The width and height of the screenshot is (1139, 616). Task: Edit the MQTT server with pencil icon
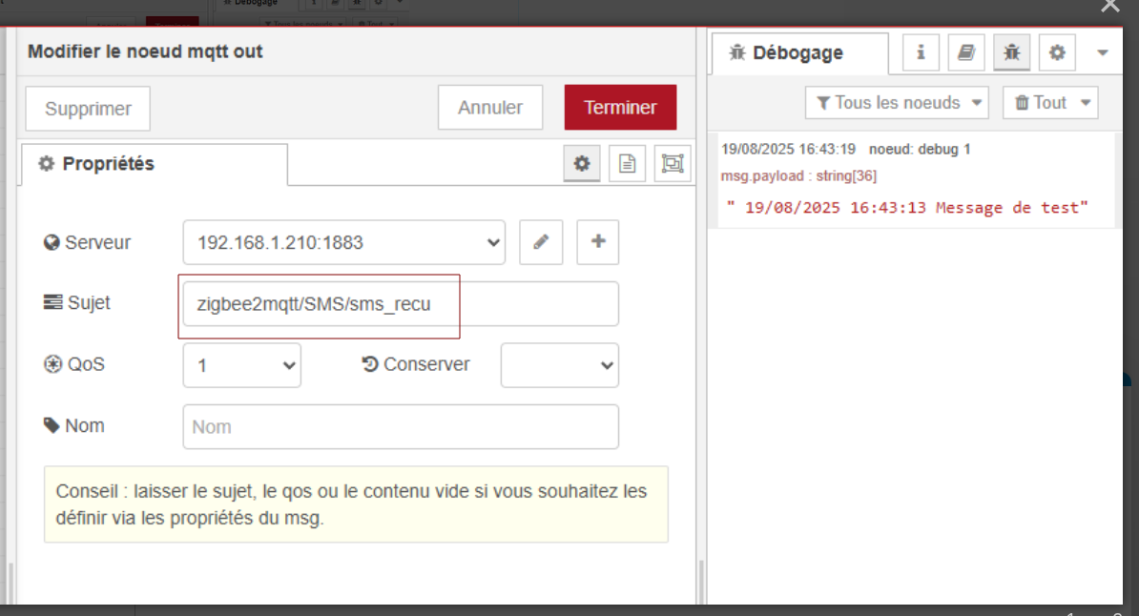(541, 242)
